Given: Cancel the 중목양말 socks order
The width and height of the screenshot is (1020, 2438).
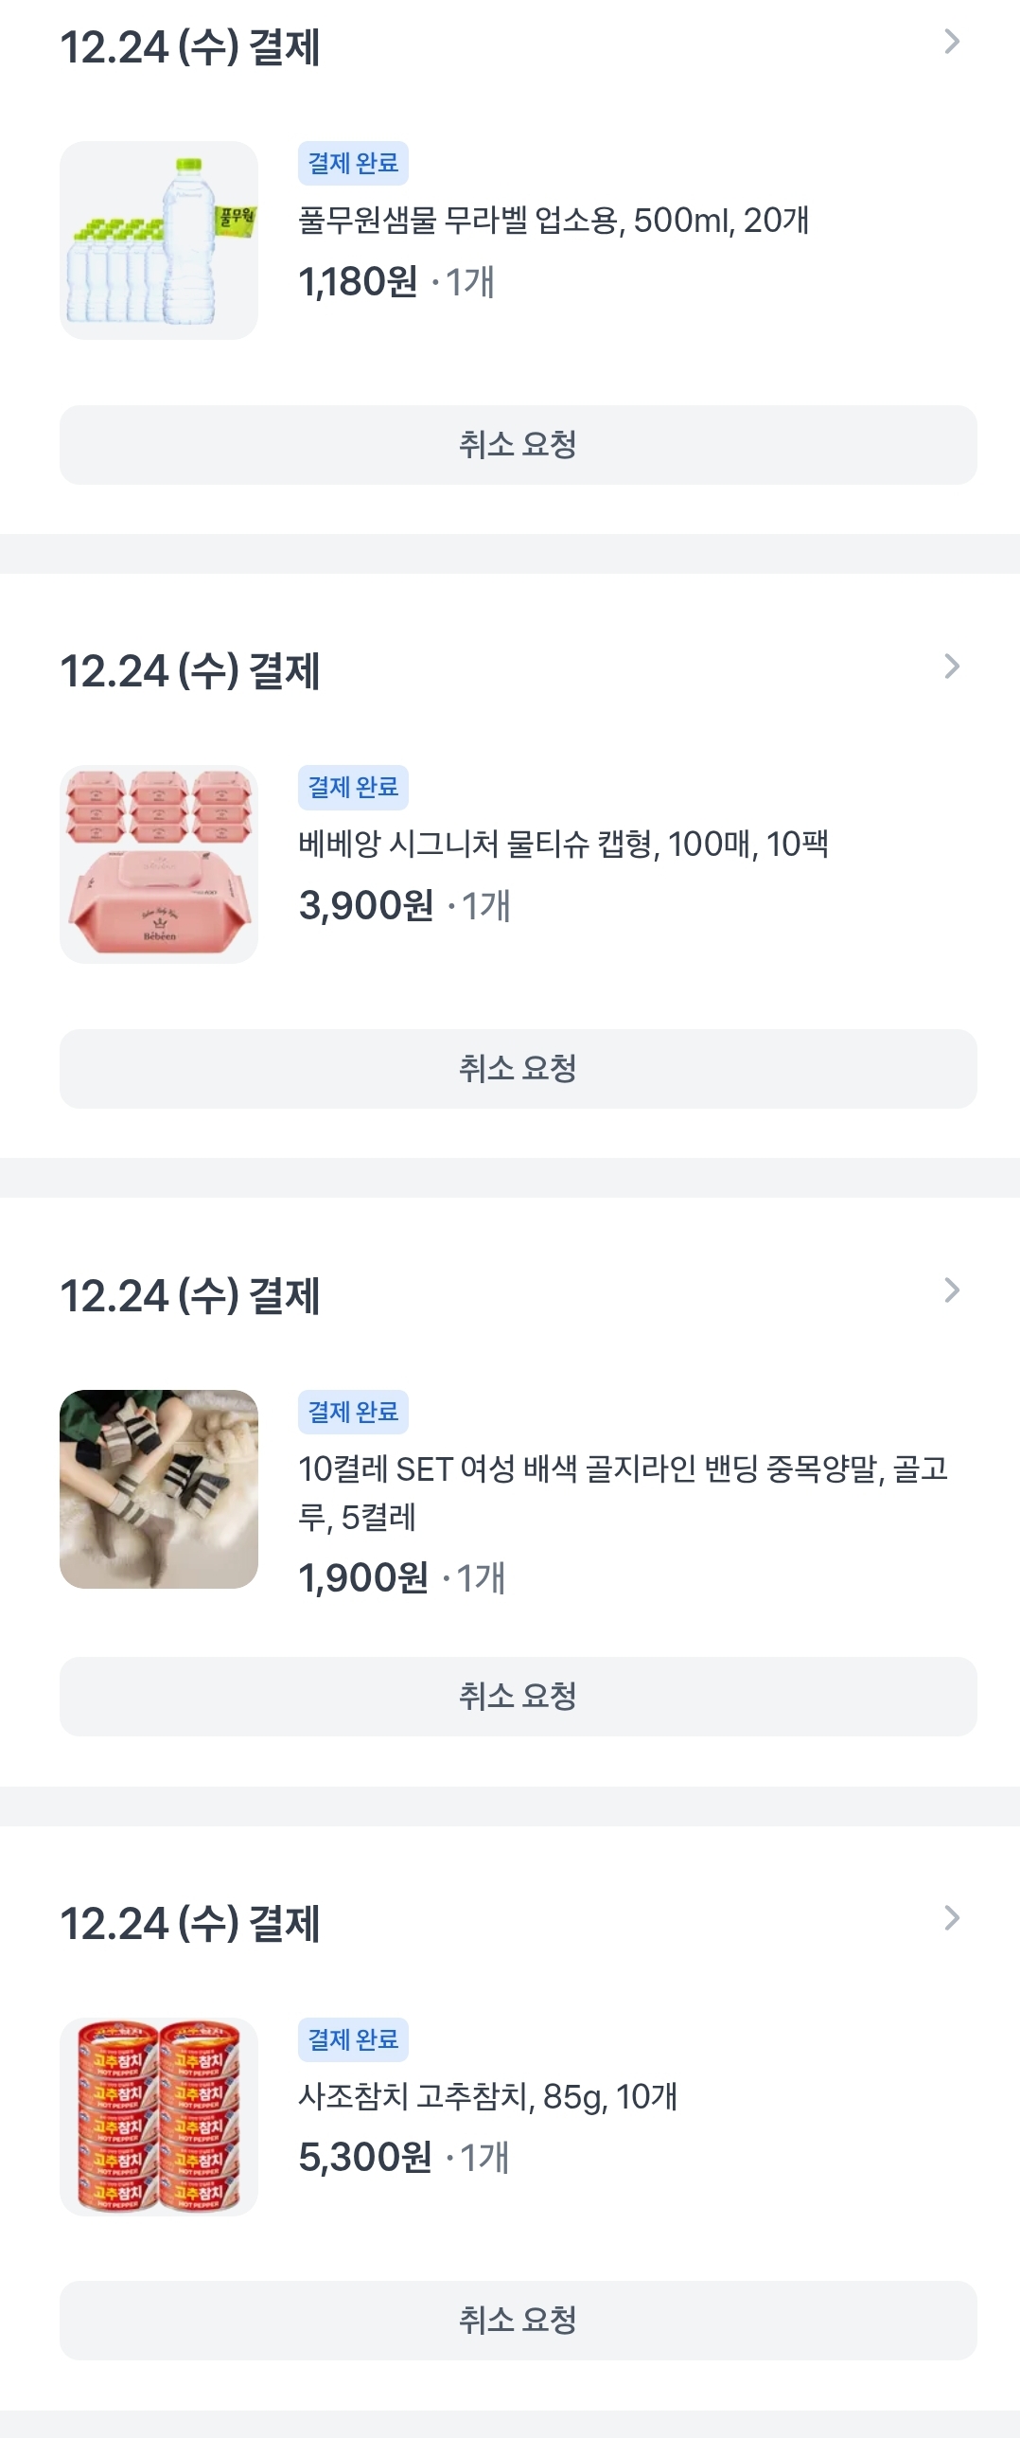Looking at the screenshot, I should (x=518, y=1697).
